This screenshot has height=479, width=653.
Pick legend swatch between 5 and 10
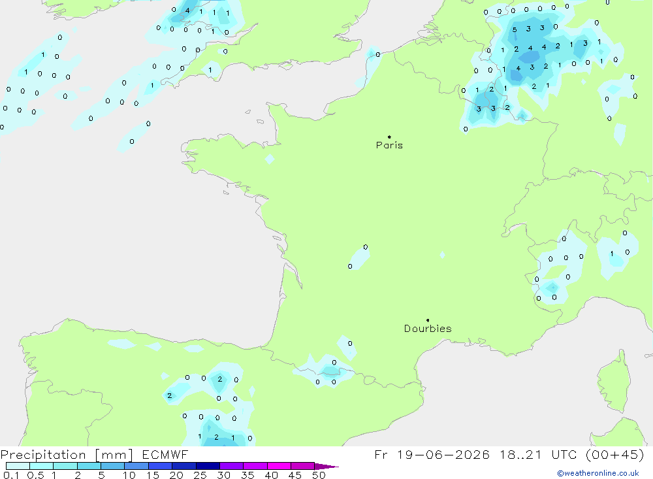[x=113, y=466]
